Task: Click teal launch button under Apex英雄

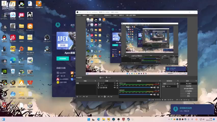Action: [x=63, y=59]
